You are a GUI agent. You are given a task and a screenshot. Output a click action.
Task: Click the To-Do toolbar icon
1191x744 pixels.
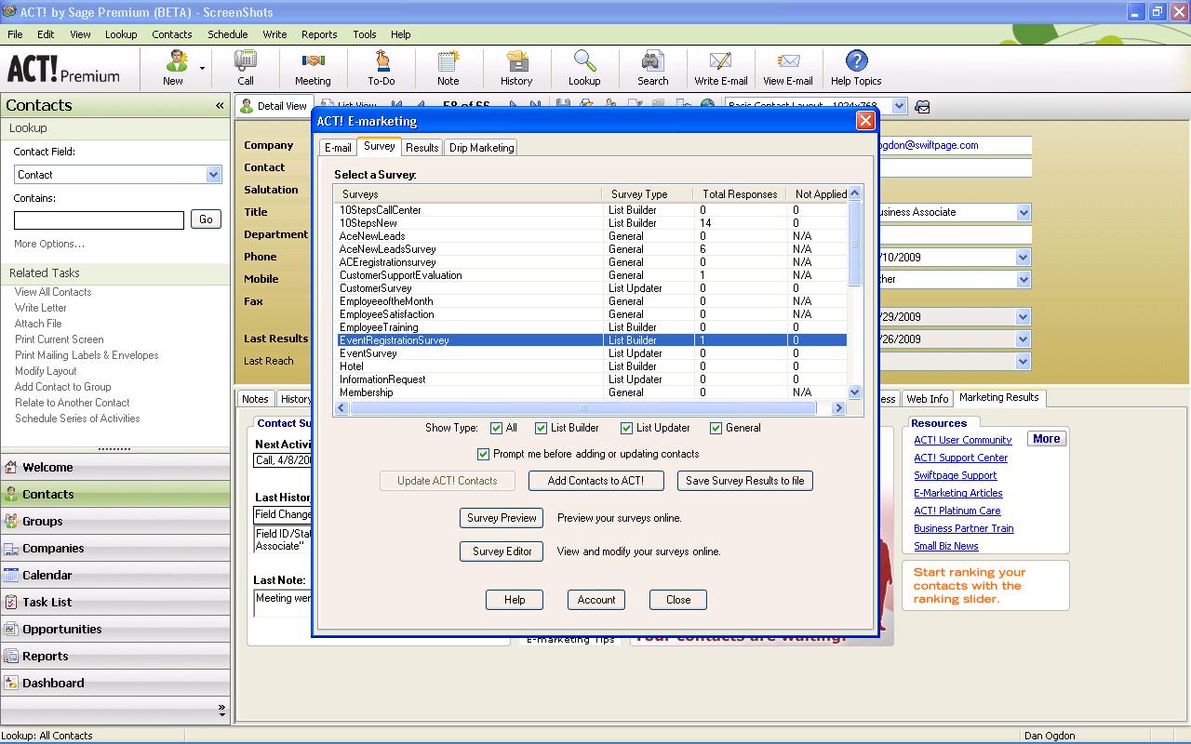pyautogui.click(x=381, y=68)
